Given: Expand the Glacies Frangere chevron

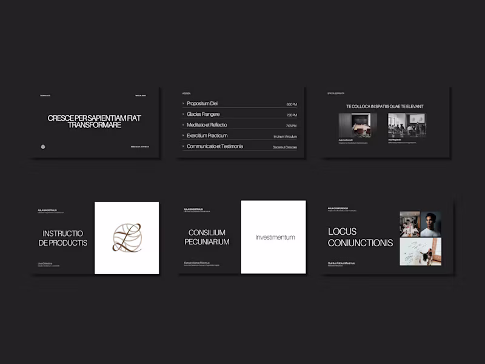Looking at the screenshot, I should [x=183, y=114].
